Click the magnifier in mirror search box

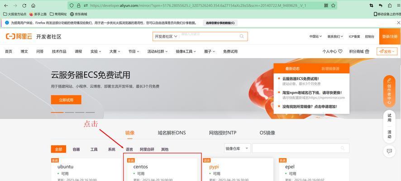[x=343, y=148]
